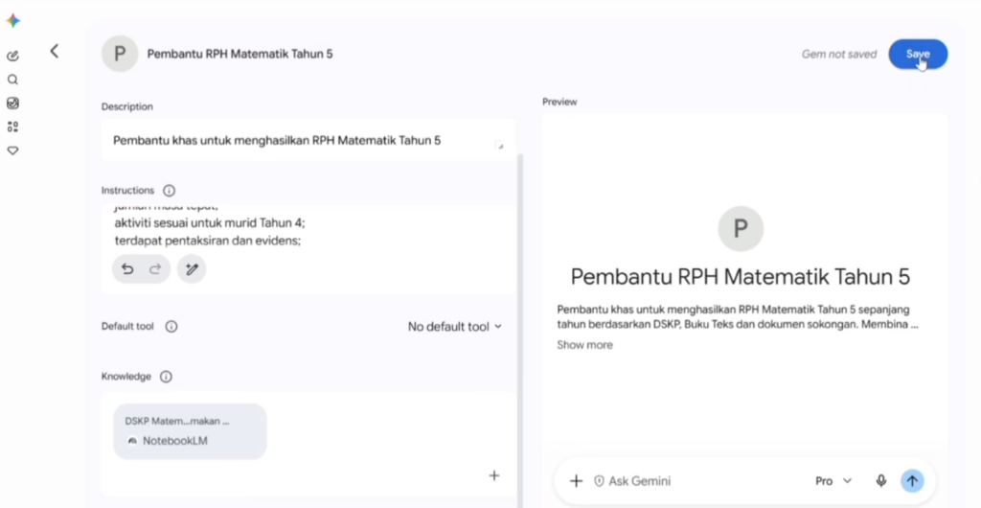Click the gem diamond icon in sidebar
Viewport: 981px width, 508px height.
point(12,150)
